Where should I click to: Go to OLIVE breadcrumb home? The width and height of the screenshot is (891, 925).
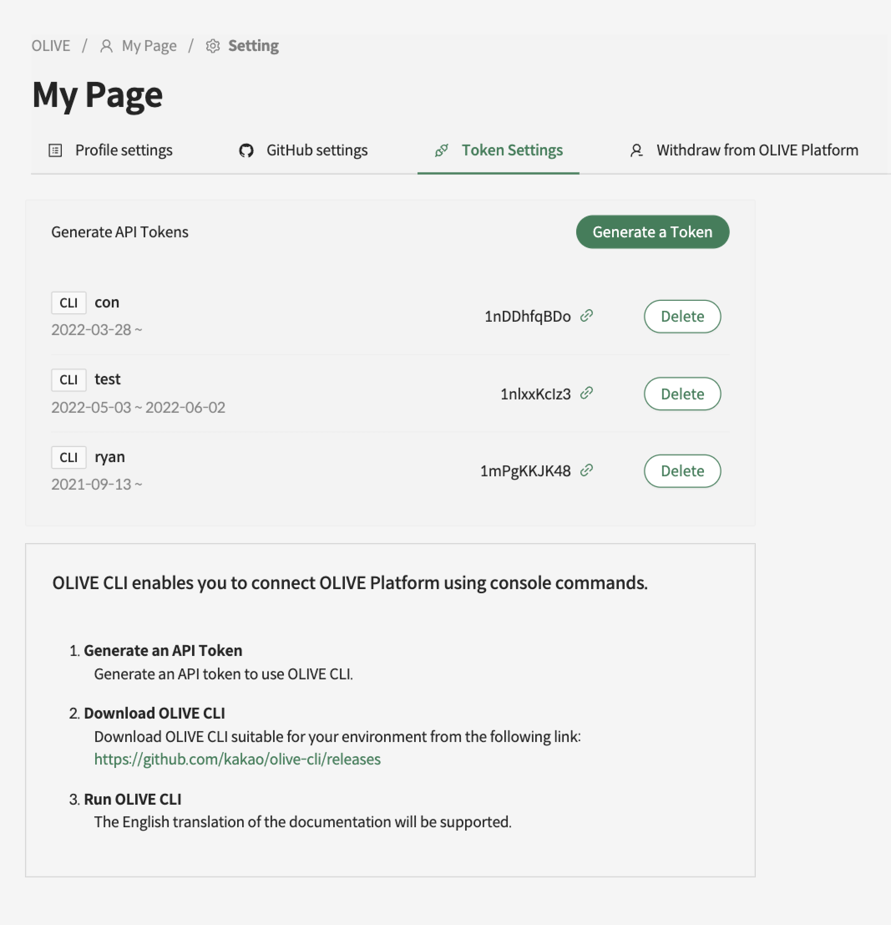[x=51, y=46]
